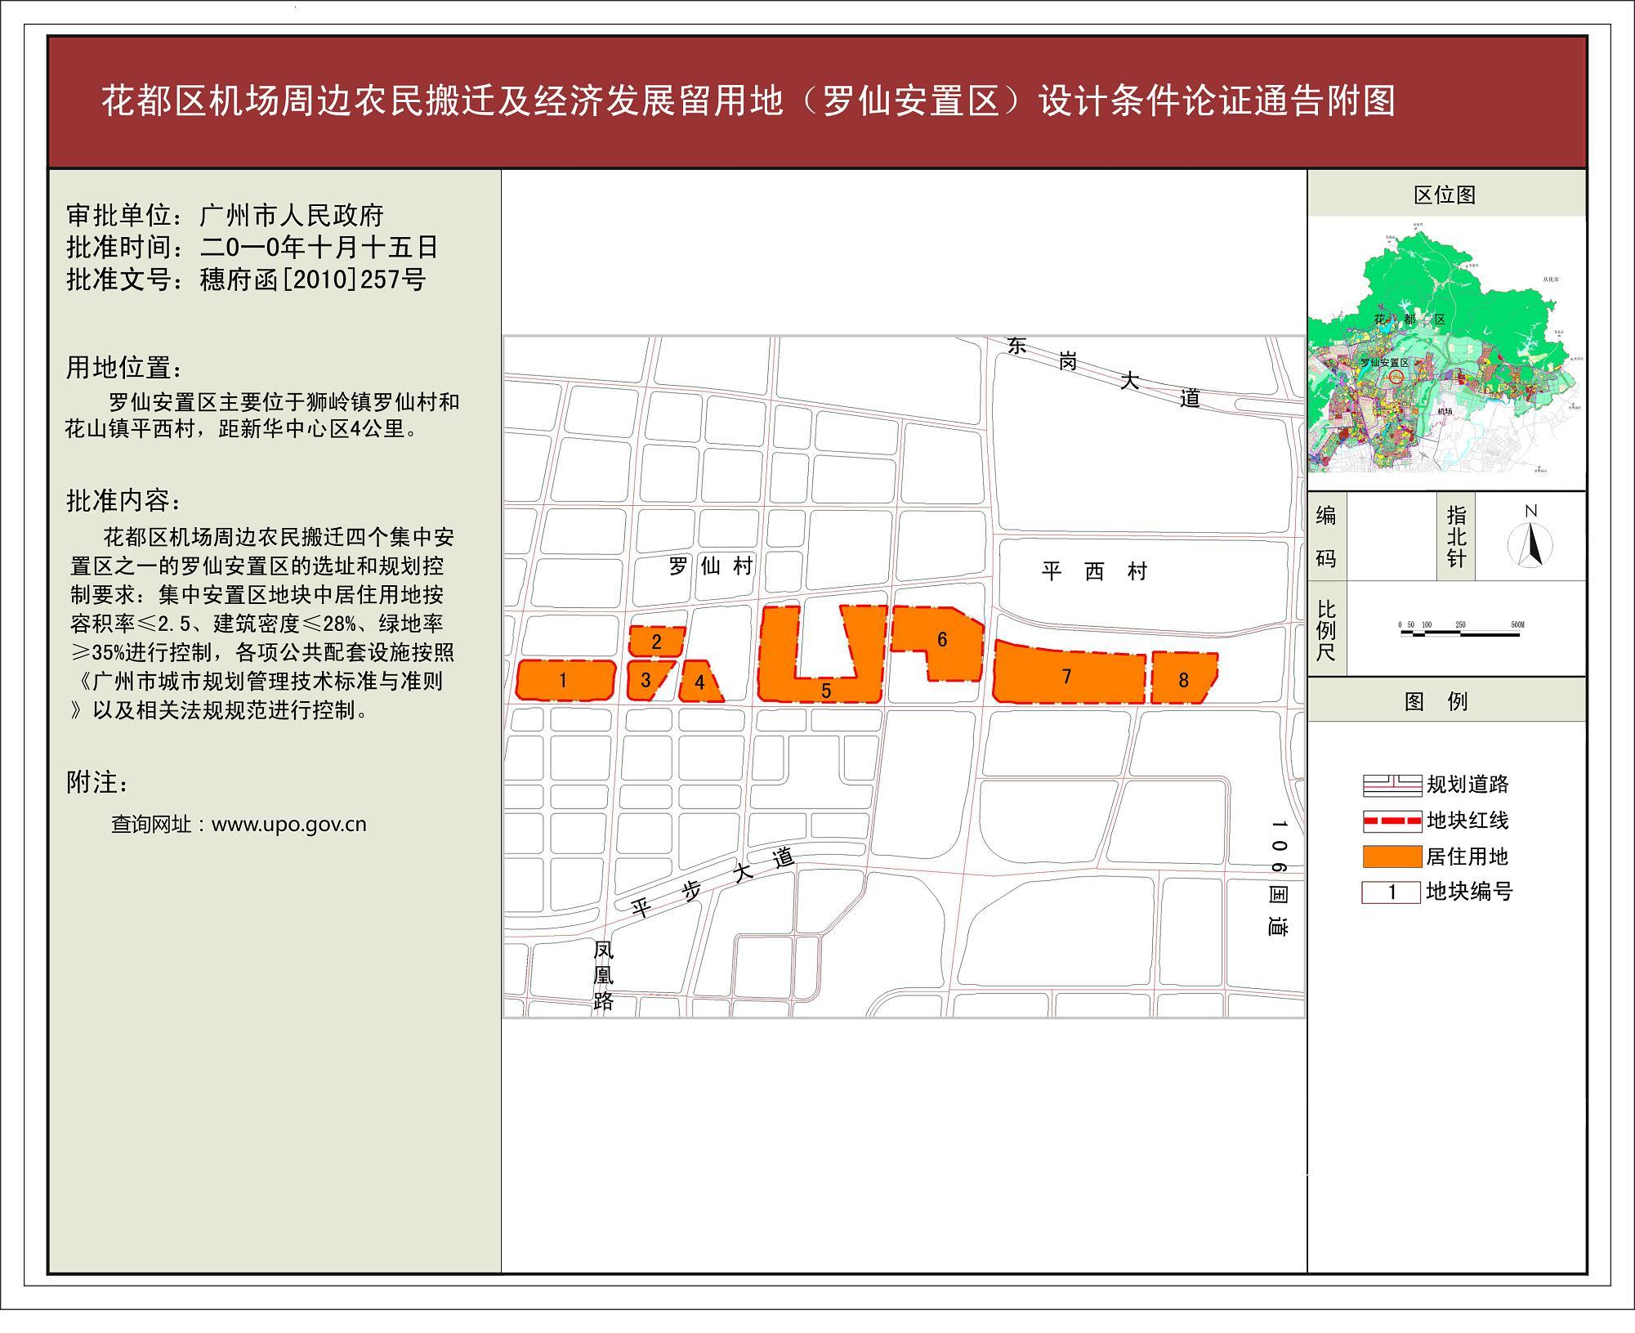Click the 罗仙村 village label
The height and width of the screenshot is (1333, 1635).
click(x=710, y=566)
